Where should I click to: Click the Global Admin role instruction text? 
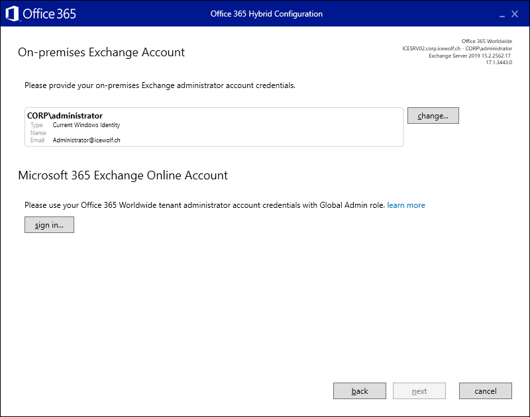(x=205, y=205)
